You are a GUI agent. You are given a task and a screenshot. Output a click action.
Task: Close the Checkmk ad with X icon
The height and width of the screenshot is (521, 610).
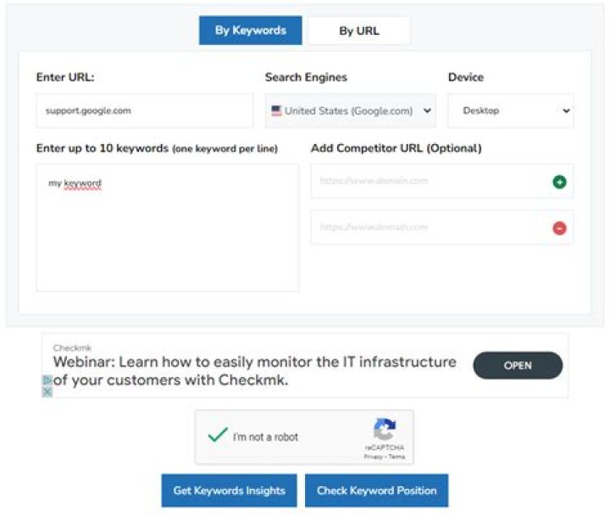pyautogui.click(x=47, y=392)
